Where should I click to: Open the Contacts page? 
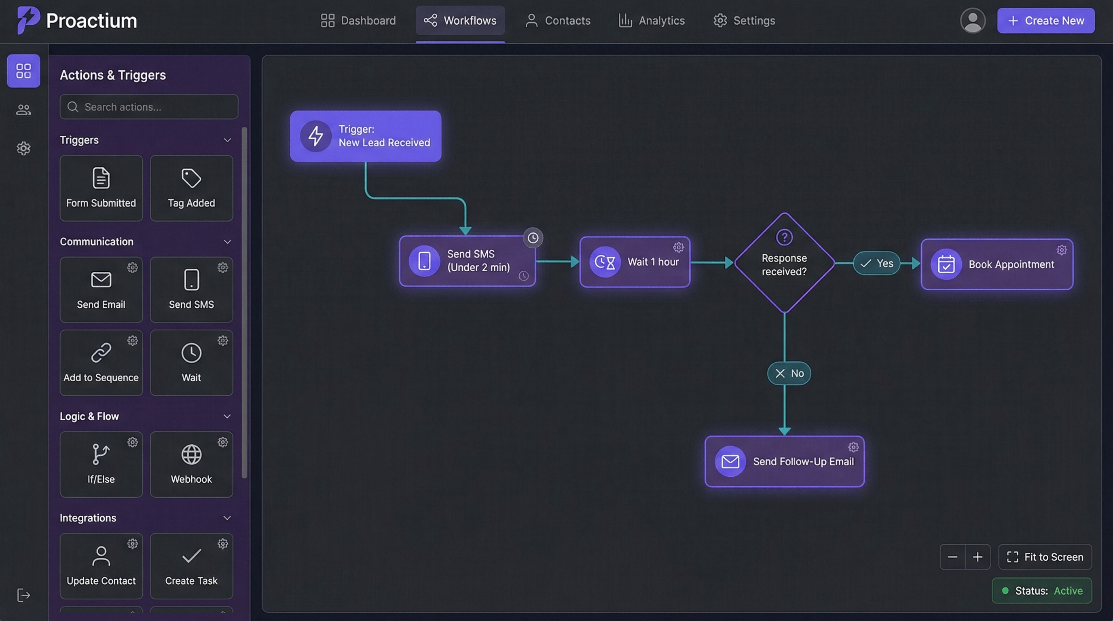coord(557,20)
